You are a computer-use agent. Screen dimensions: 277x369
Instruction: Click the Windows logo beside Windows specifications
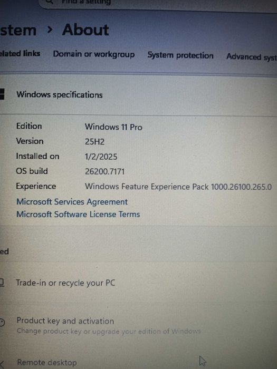click(2, 94)
